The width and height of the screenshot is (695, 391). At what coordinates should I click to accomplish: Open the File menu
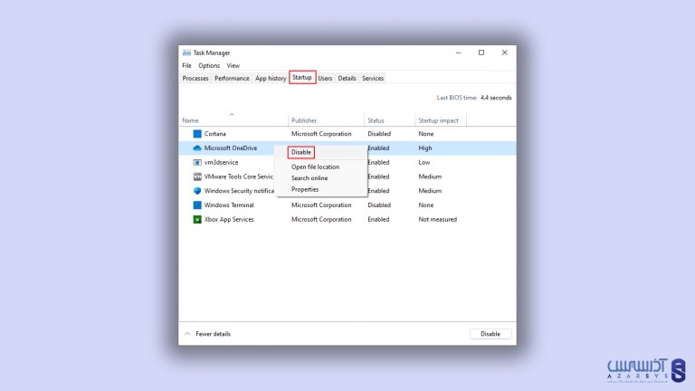(186, 65)
